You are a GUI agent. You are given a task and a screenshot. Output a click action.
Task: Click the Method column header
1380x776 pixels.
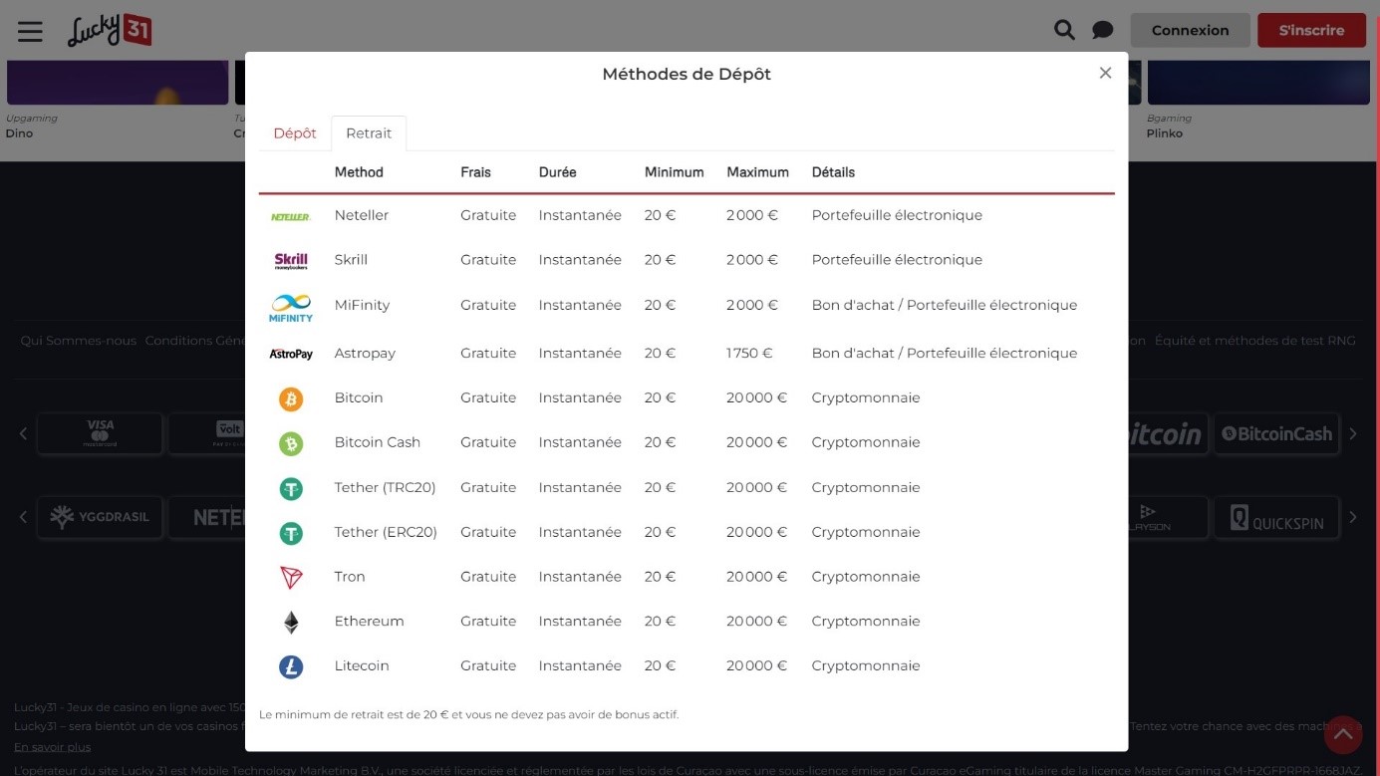[359, 172]
